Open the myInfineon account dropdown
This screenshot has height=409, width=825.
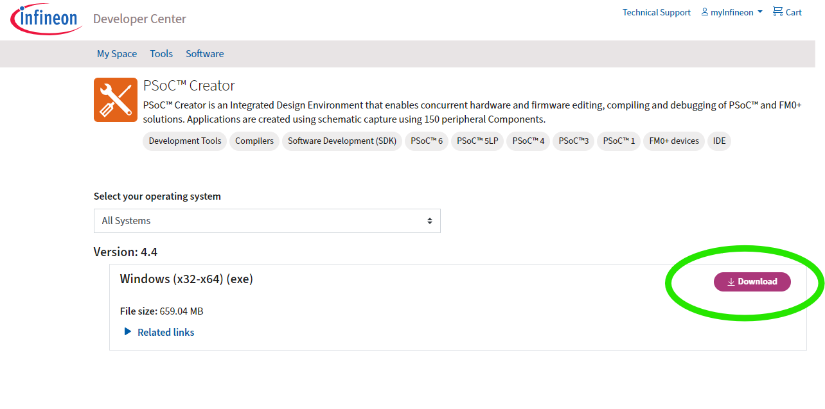tap(732, 12)
